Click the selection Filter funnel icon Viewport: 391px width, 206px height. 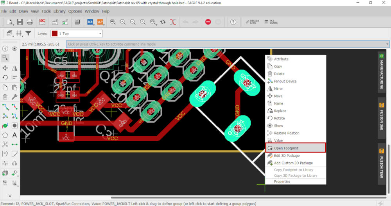[x=29, y=33]
